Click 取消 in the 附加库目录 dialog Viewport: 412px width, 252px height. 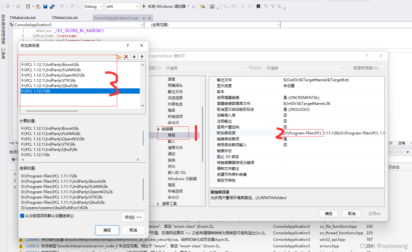click(x=133, y=230)
